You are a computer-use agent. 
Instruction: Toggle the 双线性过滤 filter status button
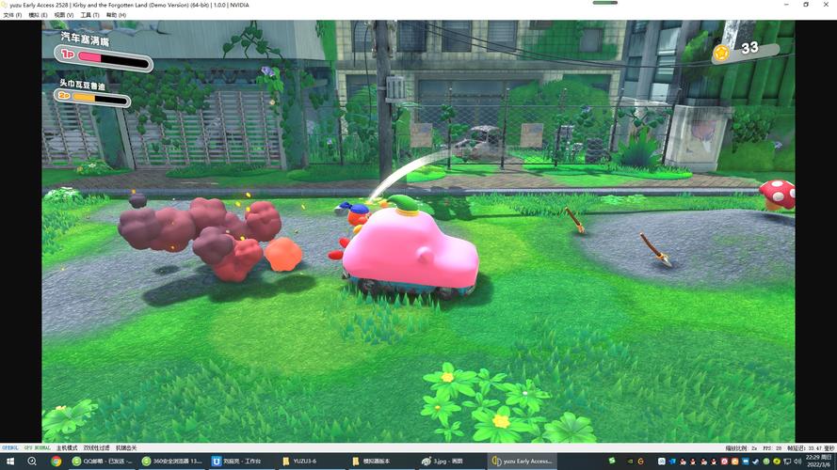tap(97, 447)
